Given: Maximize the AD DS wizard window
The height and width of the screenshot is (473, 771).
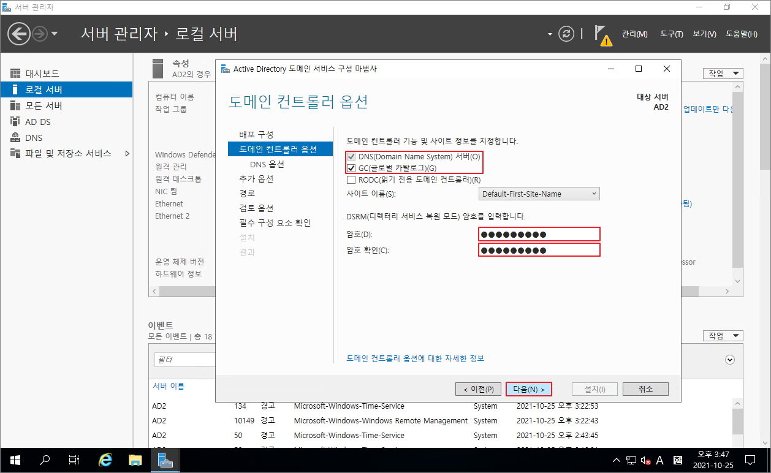Looking at the screenshot, I should tap(639, 69).
